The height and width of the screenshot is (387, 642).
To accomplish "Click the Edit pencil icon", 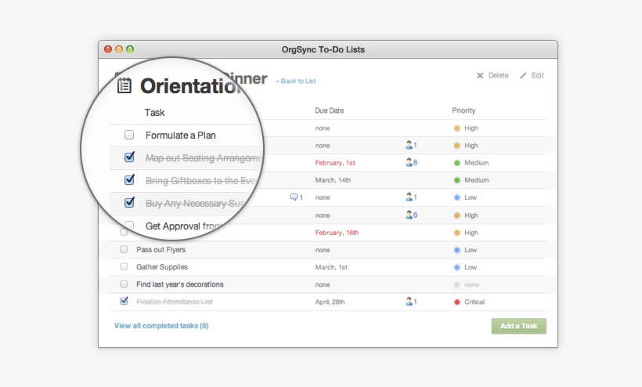I will pos(523,76).
